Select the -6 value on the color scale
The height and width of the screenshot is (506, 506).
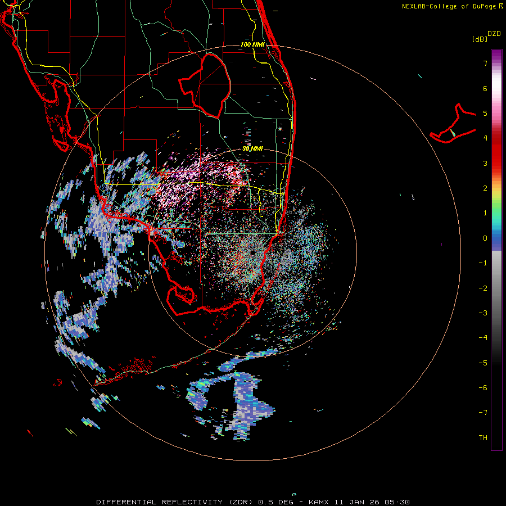pos(483,388)
